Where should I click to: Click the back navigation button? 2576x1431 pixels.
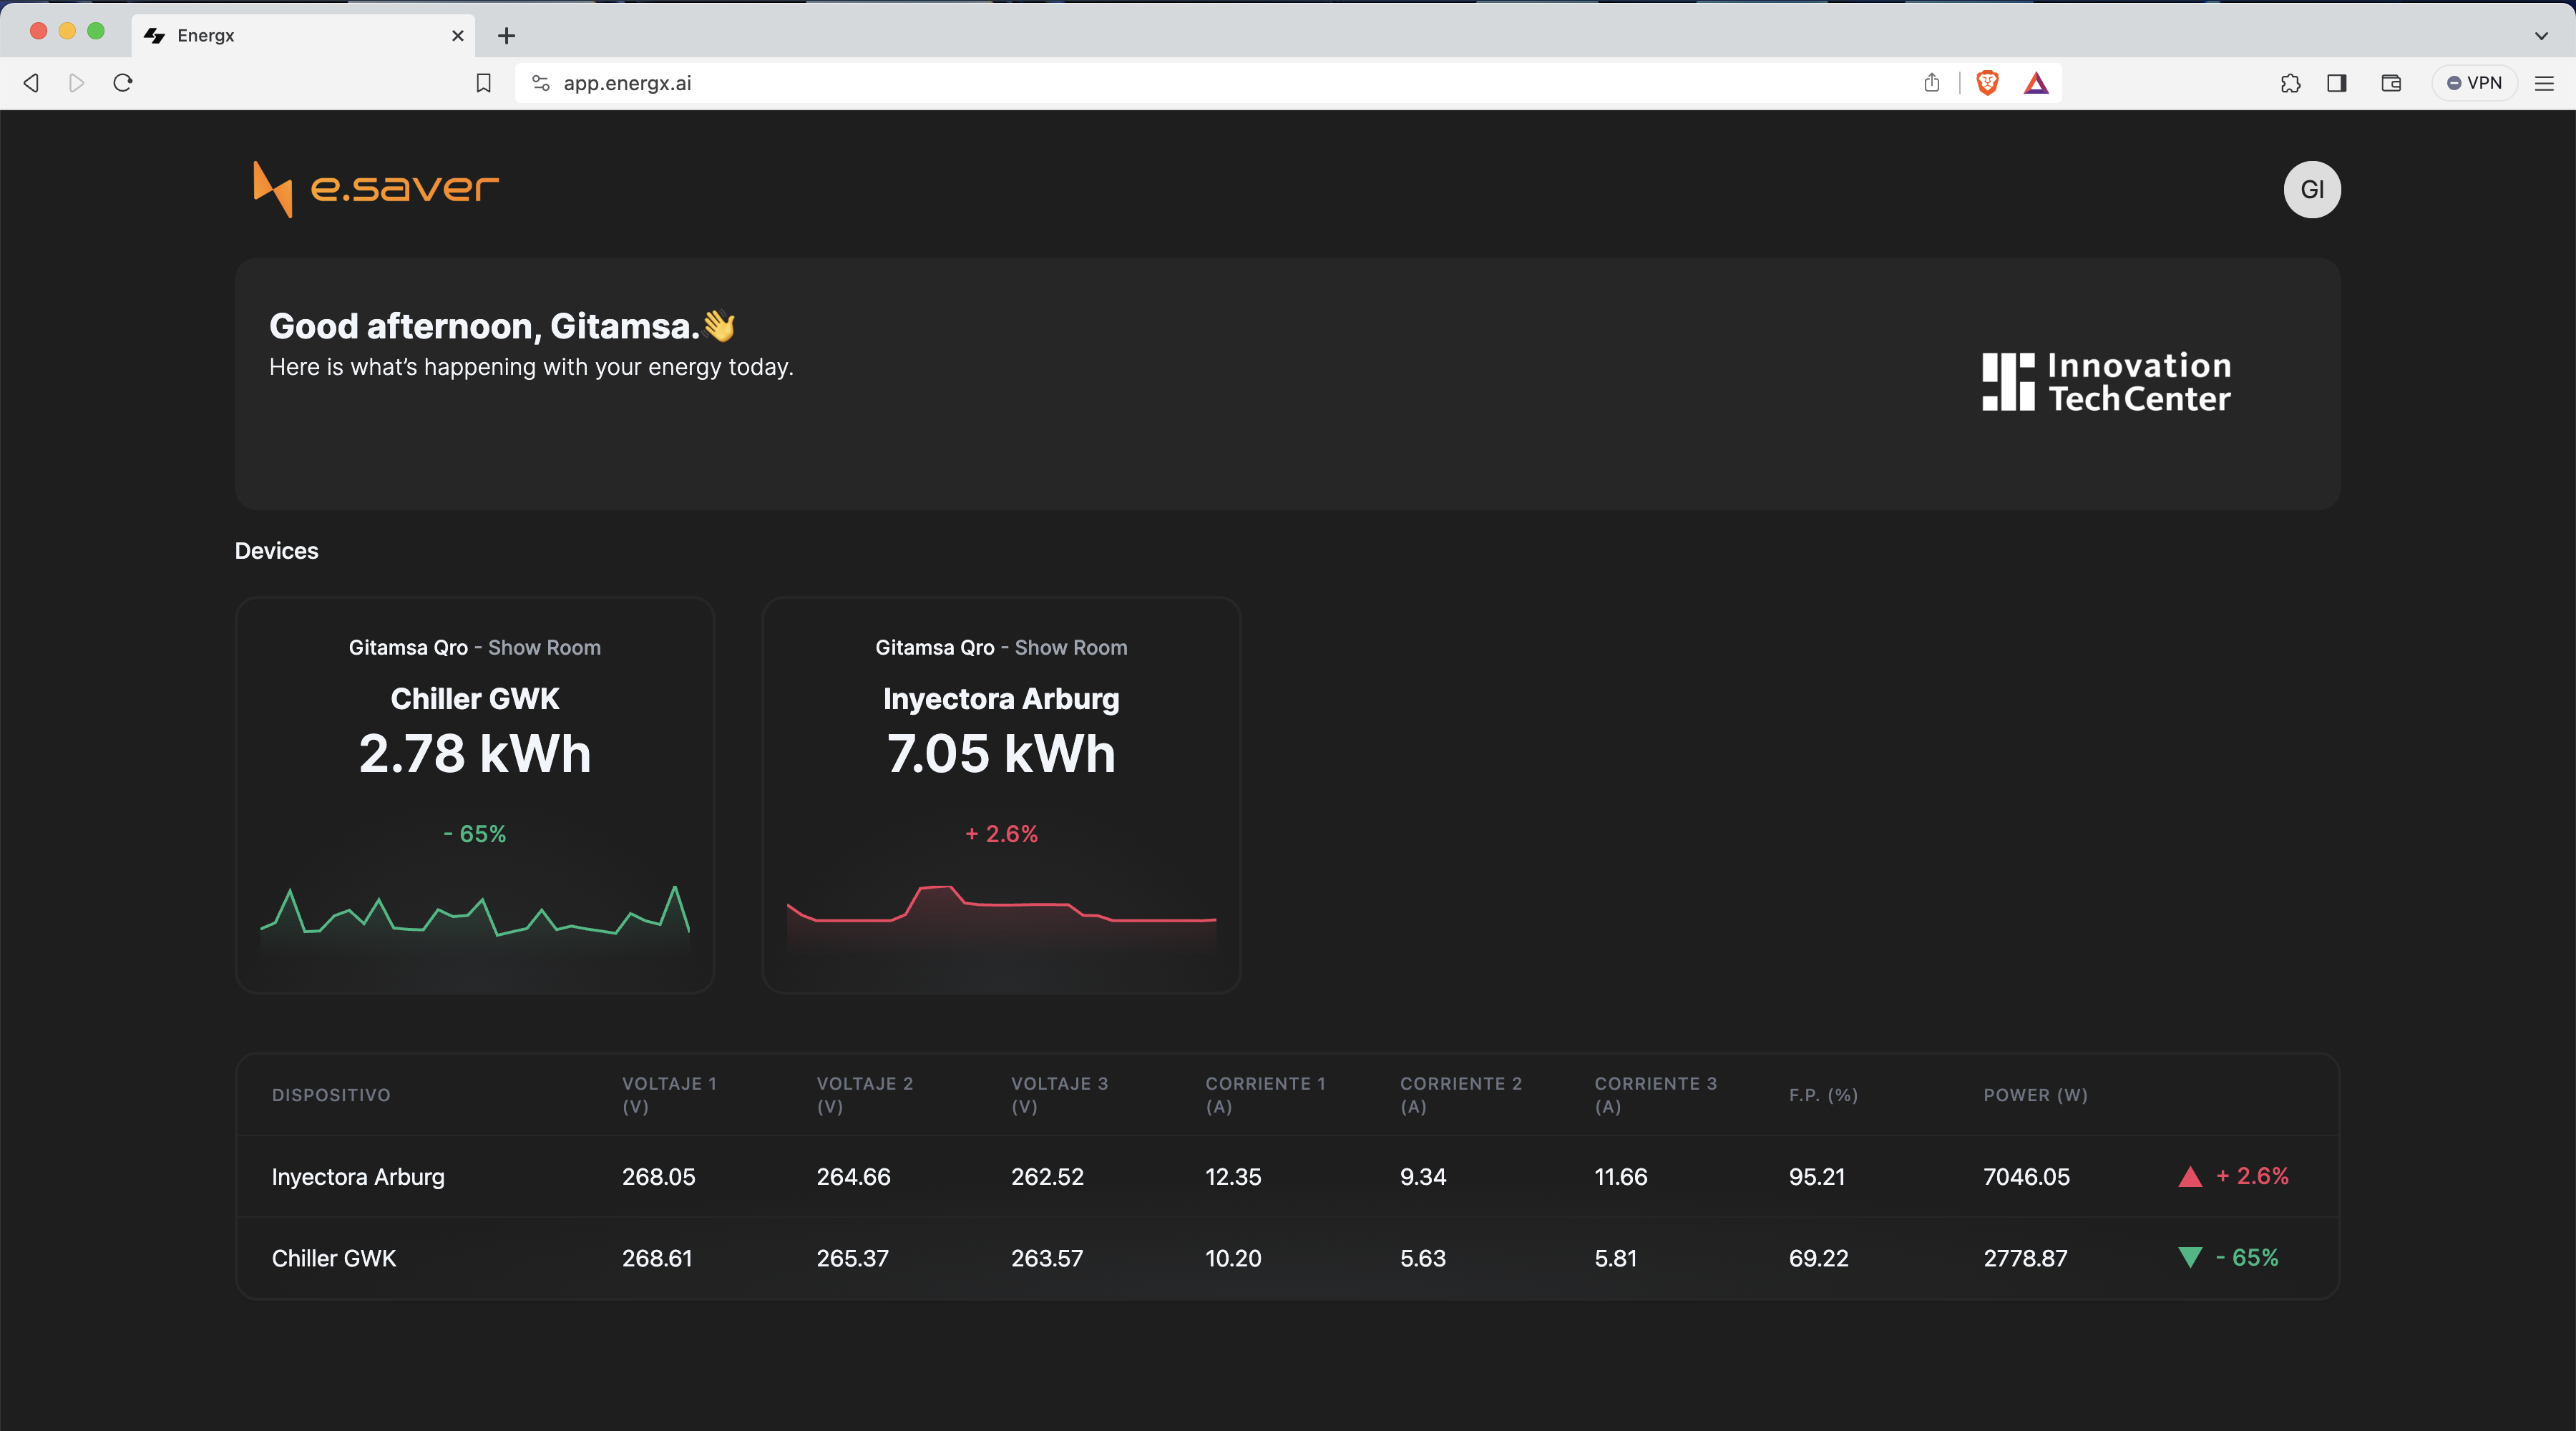30,83
